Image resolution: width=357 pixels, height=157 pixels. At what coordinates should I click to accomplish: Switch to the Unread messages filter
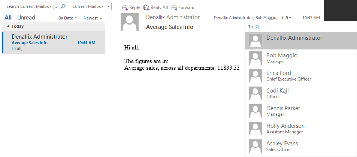[x=26, y=18]
